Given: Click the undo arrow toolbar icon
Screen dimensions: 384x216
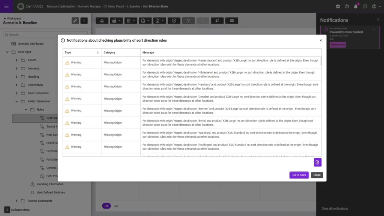Looking at the screenshot, I should pyautogui.click(x=217, y=21).
